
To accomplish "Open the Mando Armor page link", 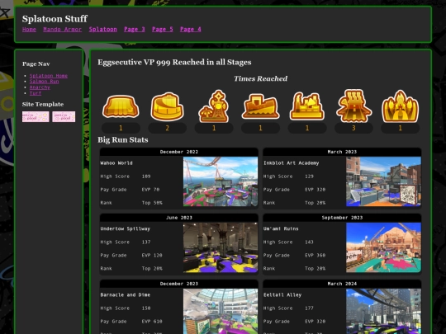I will (62, 29).
